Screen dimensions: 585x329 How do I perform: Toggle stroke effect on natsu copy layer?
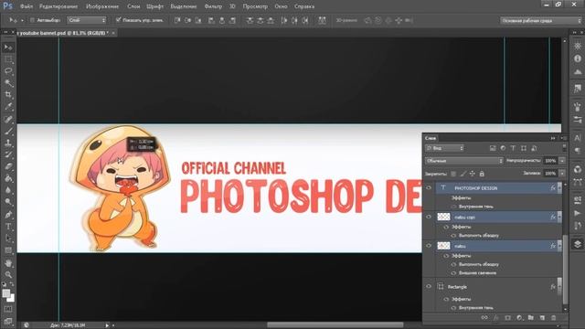click(453, 236)
